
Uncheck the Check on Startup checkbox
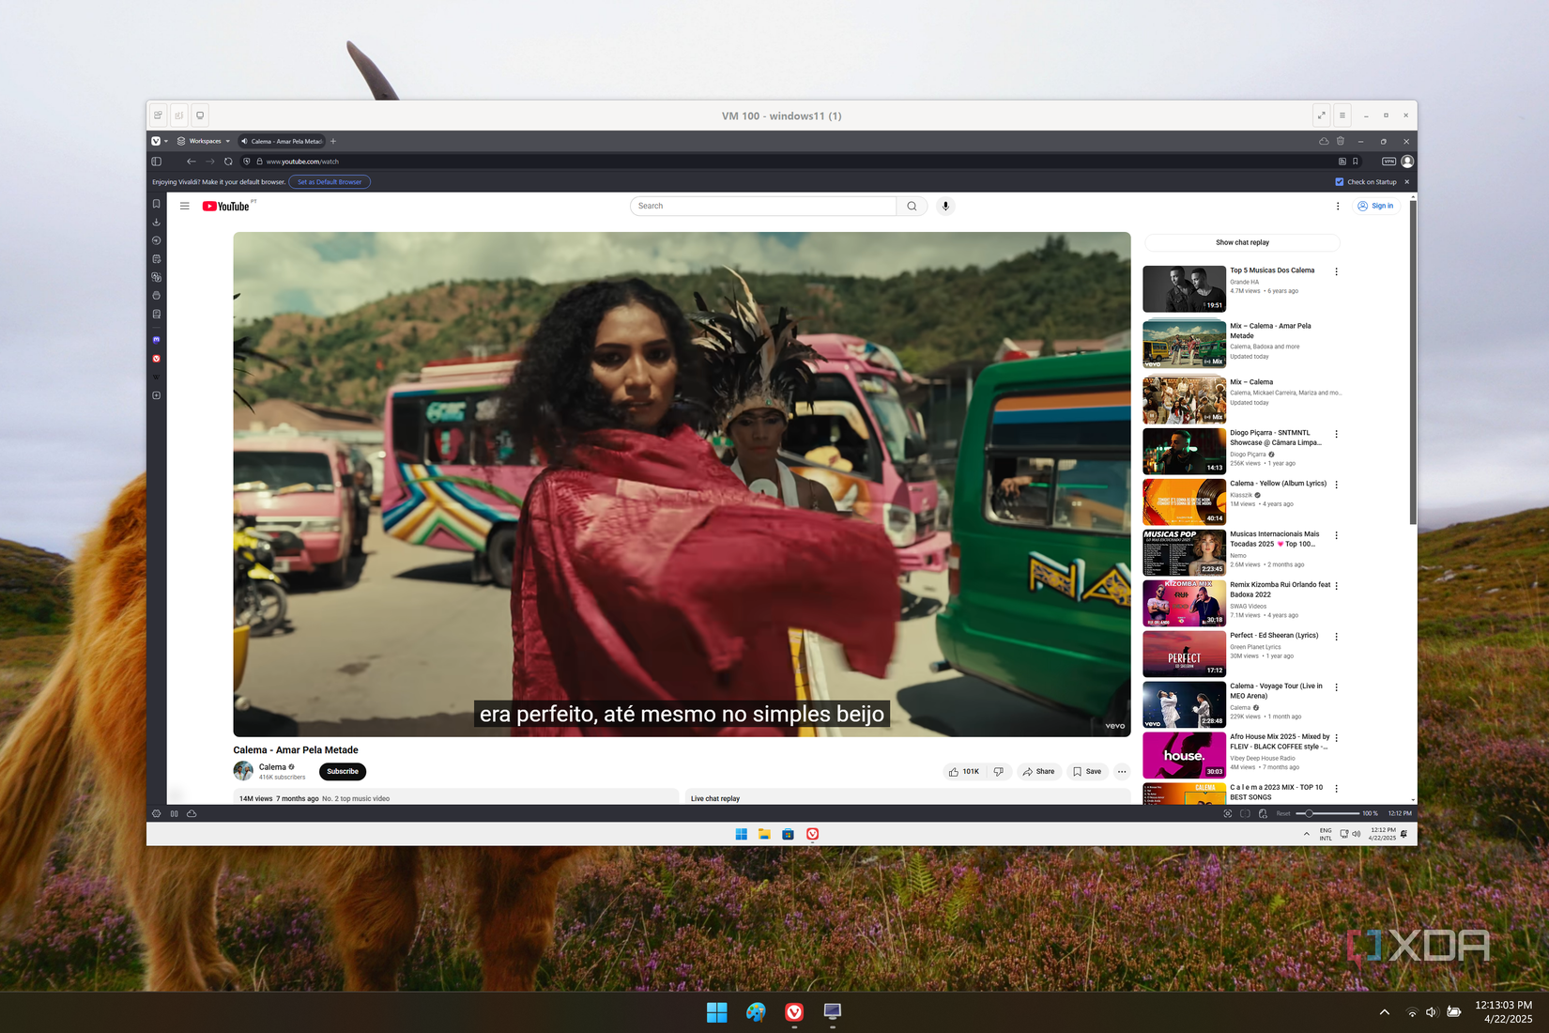[1338, 182]
